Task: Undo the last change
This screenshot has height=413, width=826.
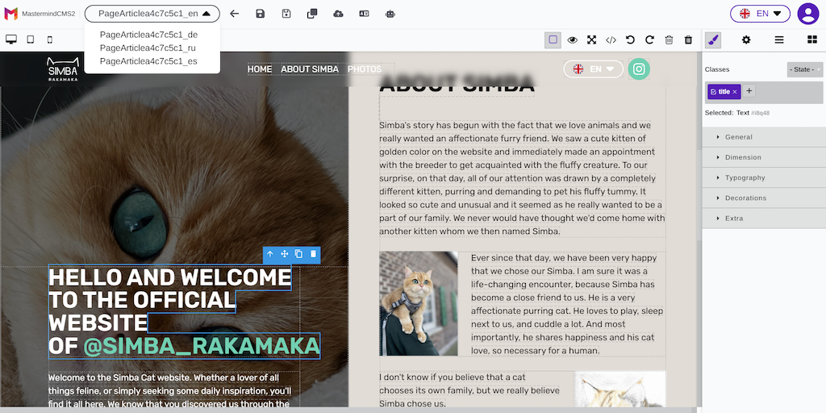Action: coord(630,40)
